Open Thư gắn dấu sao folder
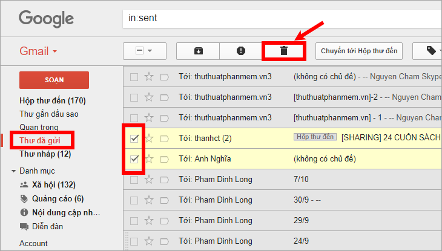 (x=49, y=114)
